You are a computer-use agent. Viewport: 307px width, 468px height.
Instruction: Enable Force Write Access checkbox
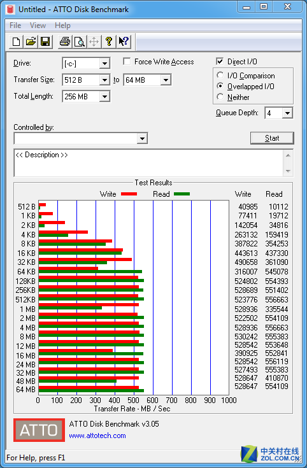point(127,62)
